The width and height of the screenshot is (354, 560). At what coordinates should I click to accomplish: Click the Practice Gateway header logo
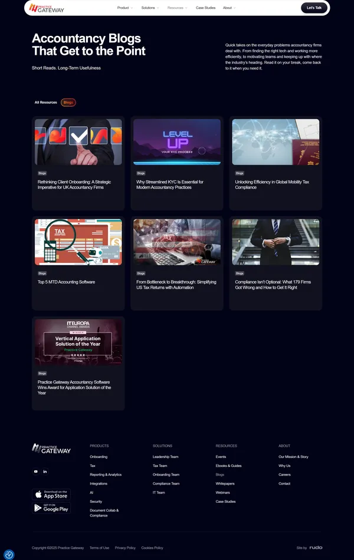47,8
